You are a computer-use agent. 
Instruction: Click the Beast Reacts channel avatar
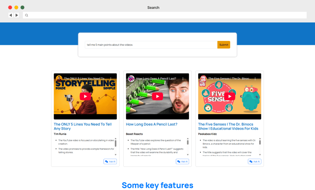131,78
